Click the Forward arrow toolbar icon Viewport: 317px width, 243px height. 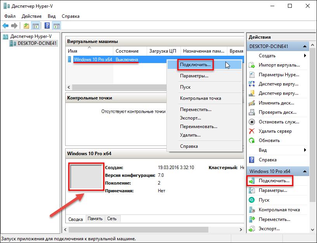click(x=14, y=26)
